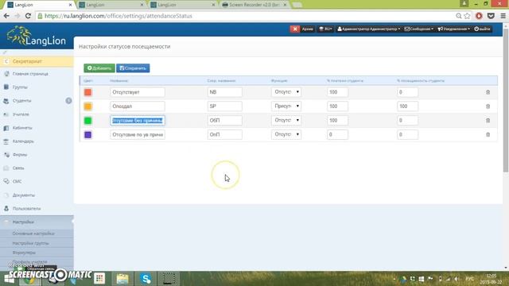Screen dimensions: 509x286
Task: Pick color for ОпП (purple swatch)
Action: click(x=87, y=134)
